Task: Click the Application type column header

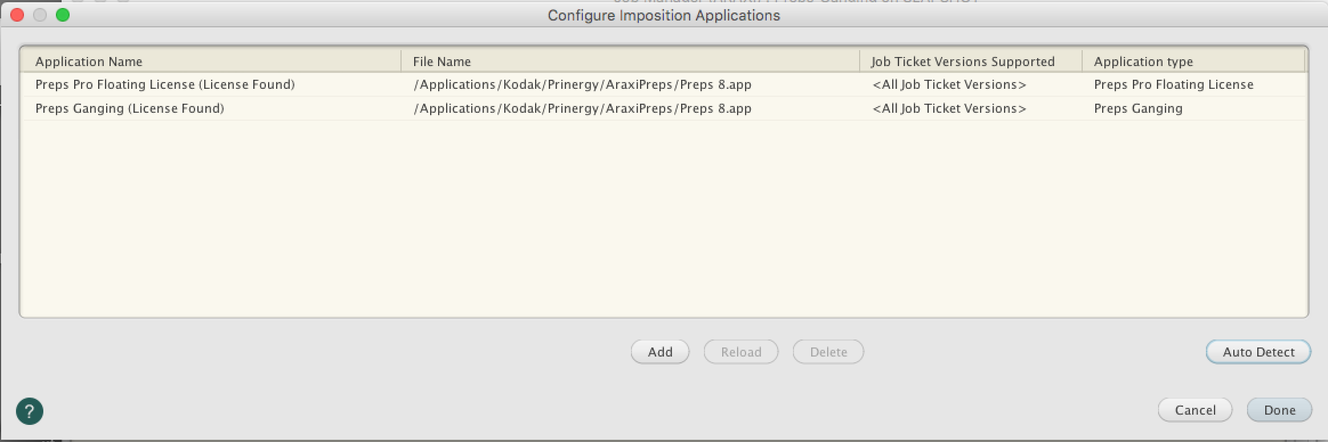Action: (x=1143, y=62)
